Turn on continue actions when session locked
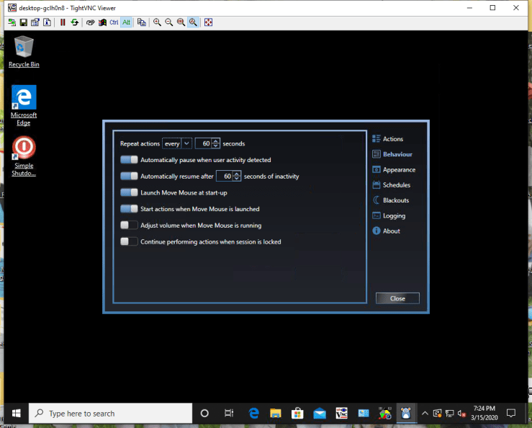 point(129,242)
